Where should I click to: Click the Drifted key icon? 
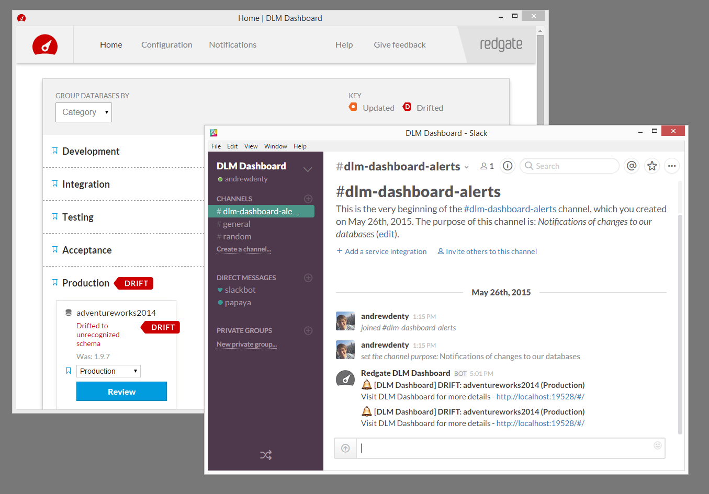[407, 107]
